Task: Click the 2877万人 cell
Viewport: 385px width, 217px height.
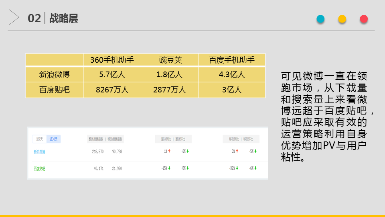Action: [x=170, y=90]
